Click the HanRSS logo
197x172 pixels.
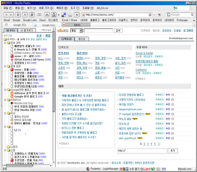click(63, 31)
